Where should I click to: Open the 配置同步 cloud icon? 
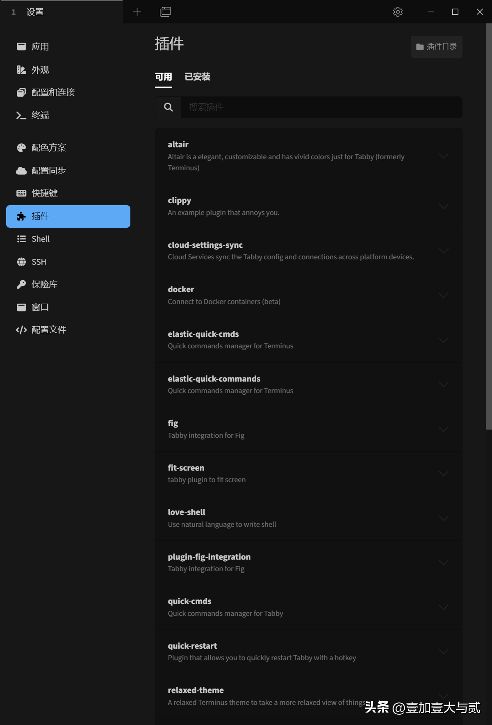(x=21, y=171)
